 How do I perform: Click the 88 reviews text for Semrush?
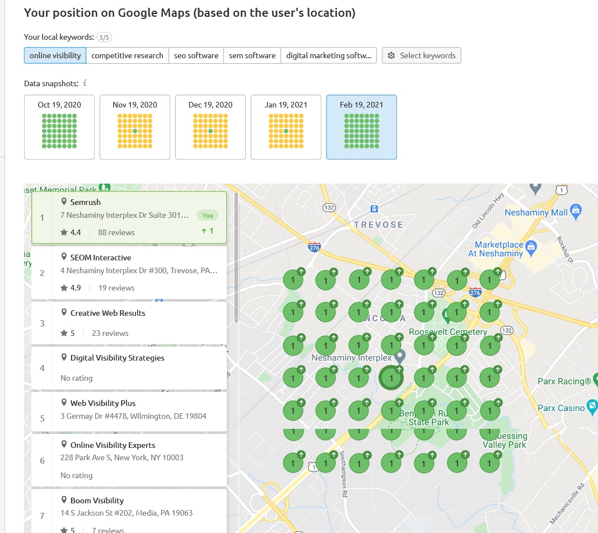pyautogui.click(x=116, y=232)
